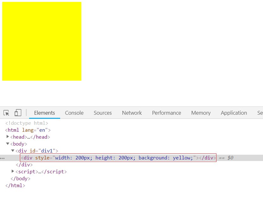
Task: Click the yellow square on the page
Action: click(x=42, y=41)
